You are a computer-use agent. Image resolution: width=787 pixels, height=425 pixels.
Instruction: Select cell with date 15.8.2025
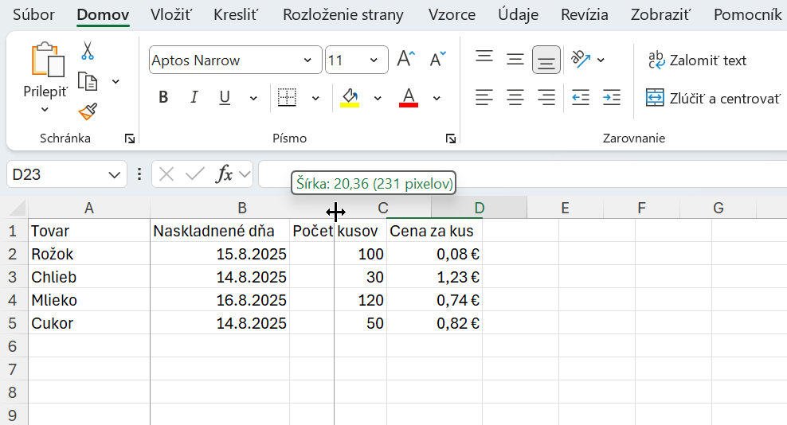[220, 254]
